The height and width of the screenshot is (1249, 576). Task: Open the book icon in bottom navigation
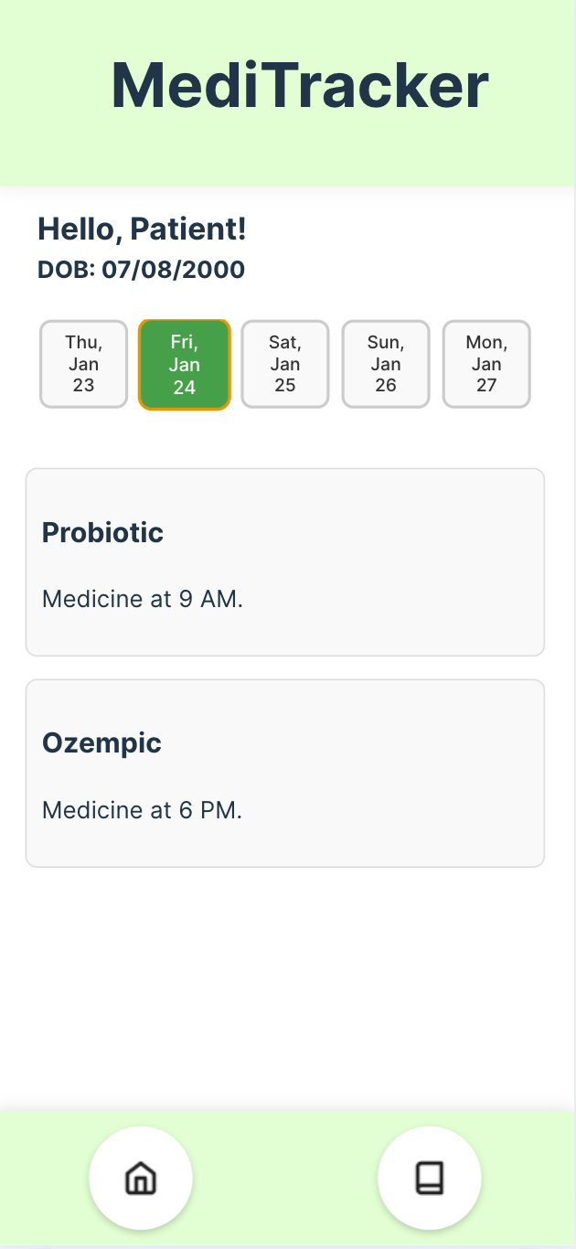click(429, 1178)
